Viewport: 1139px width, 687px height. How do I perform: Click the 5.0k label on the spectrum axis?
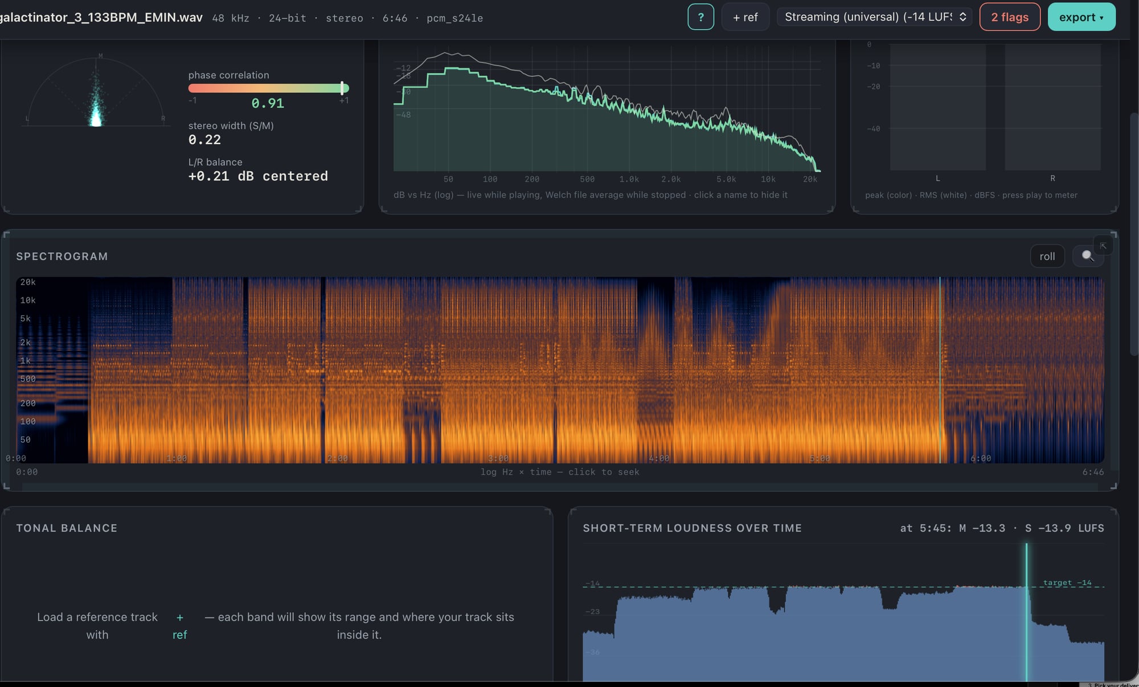coord(726,179)
